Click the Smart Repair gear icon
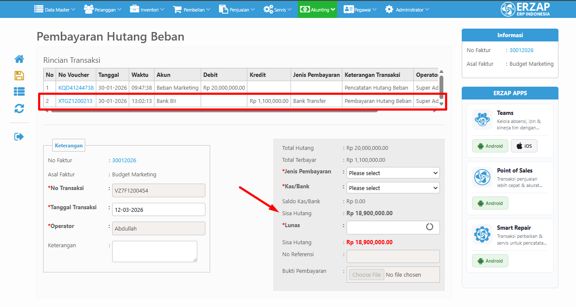 point(482,234)
